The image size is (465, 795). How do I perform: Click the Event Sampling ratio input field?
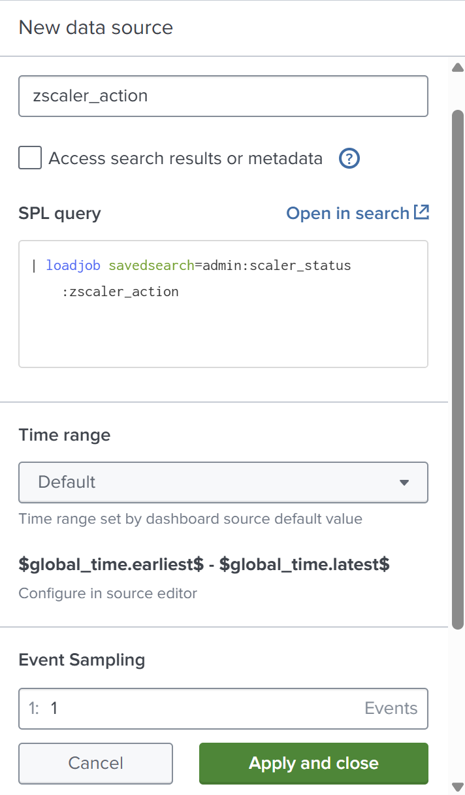(202, 708)
